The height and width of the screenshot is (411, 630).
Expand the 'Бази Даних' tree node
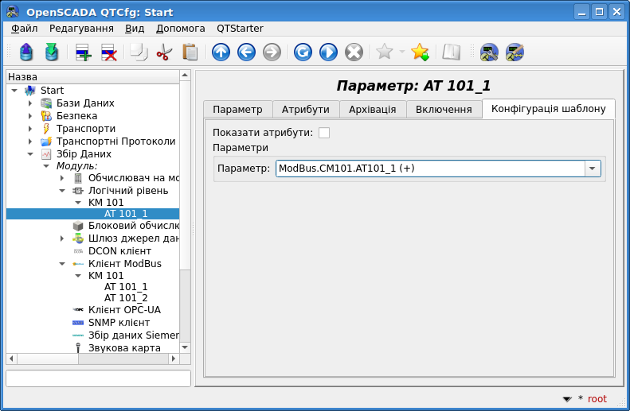point(30,103)
